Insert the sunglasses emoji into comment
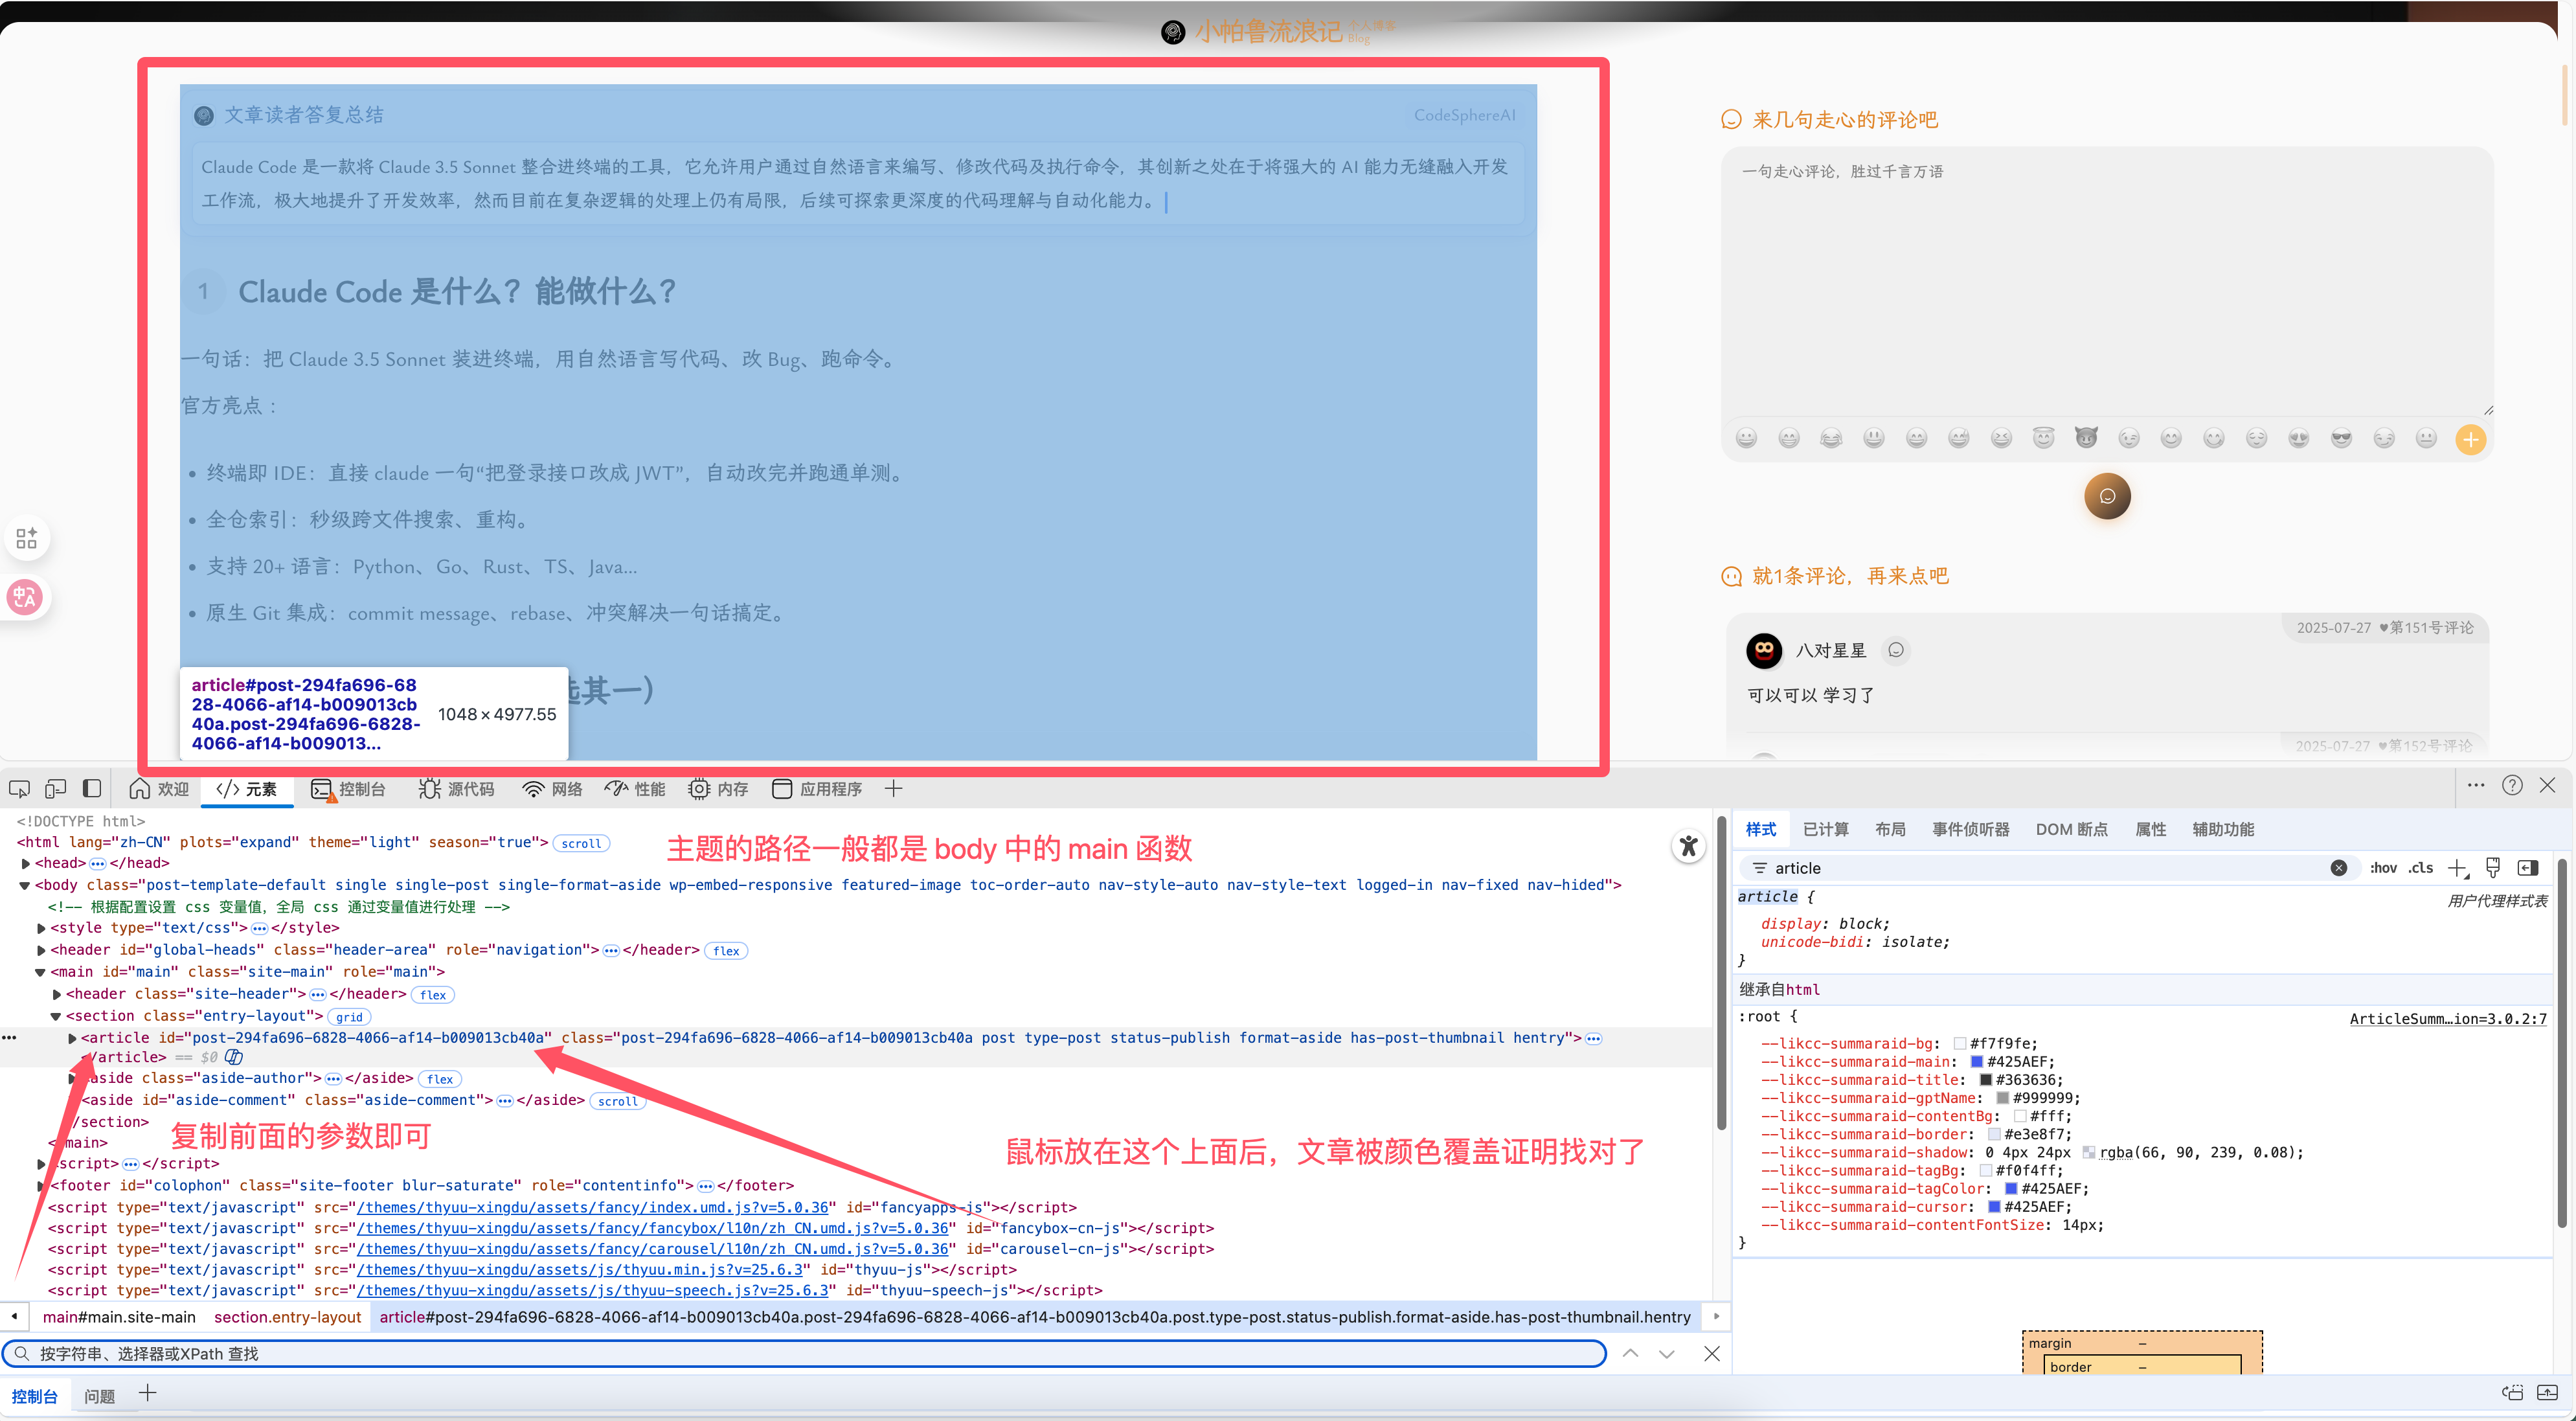 click(2341, 438)
